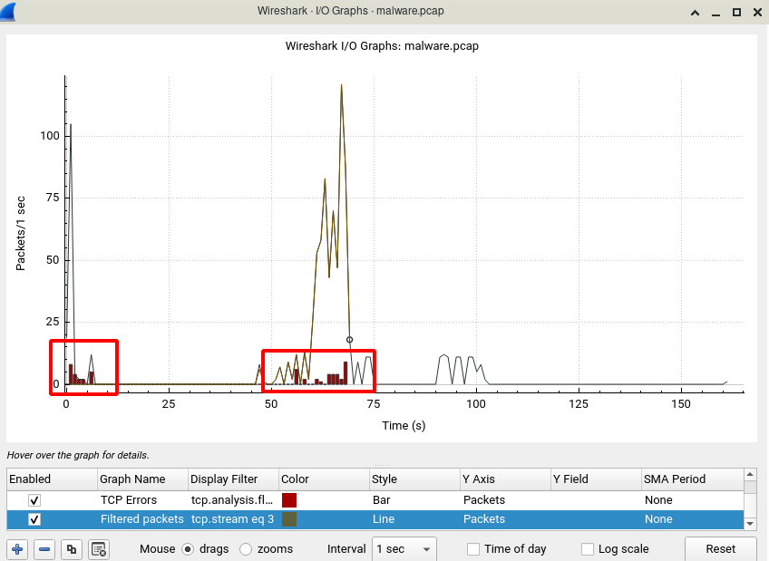Click the Wireshark shark fin icon
The height and width of the screenshot is (561, 769).
point(8,11)
